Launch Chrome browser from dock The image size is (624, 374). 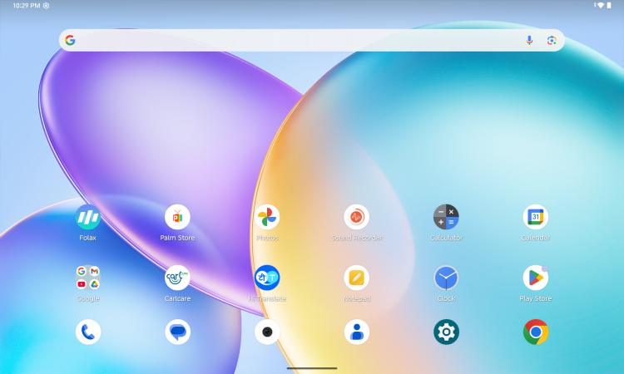pos(536,332)
